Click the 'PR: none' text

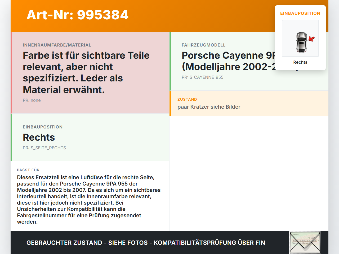pos(32,100)
